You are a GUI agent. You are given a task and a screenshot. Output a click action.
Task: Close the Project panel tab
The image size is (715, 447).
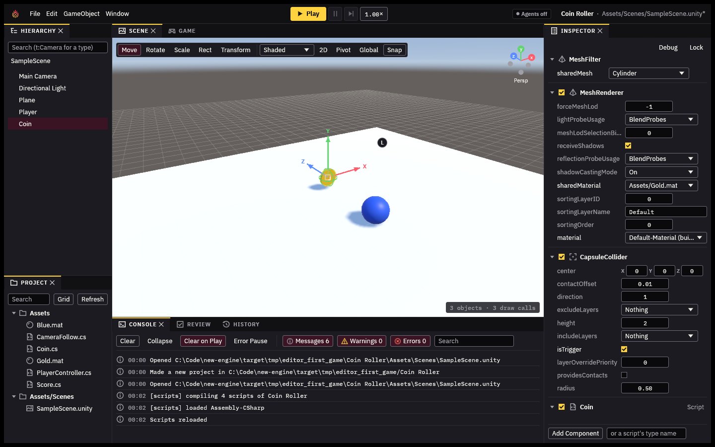click(52, 283)
